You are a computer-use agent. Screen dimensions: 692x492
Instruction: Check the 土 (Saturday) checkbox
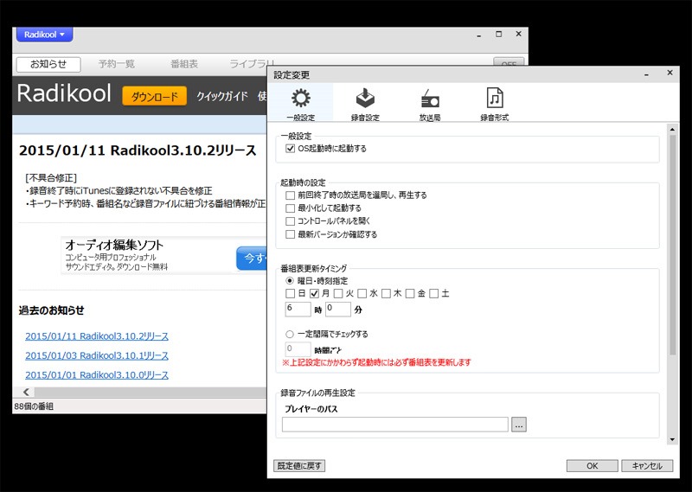point(434,293)
